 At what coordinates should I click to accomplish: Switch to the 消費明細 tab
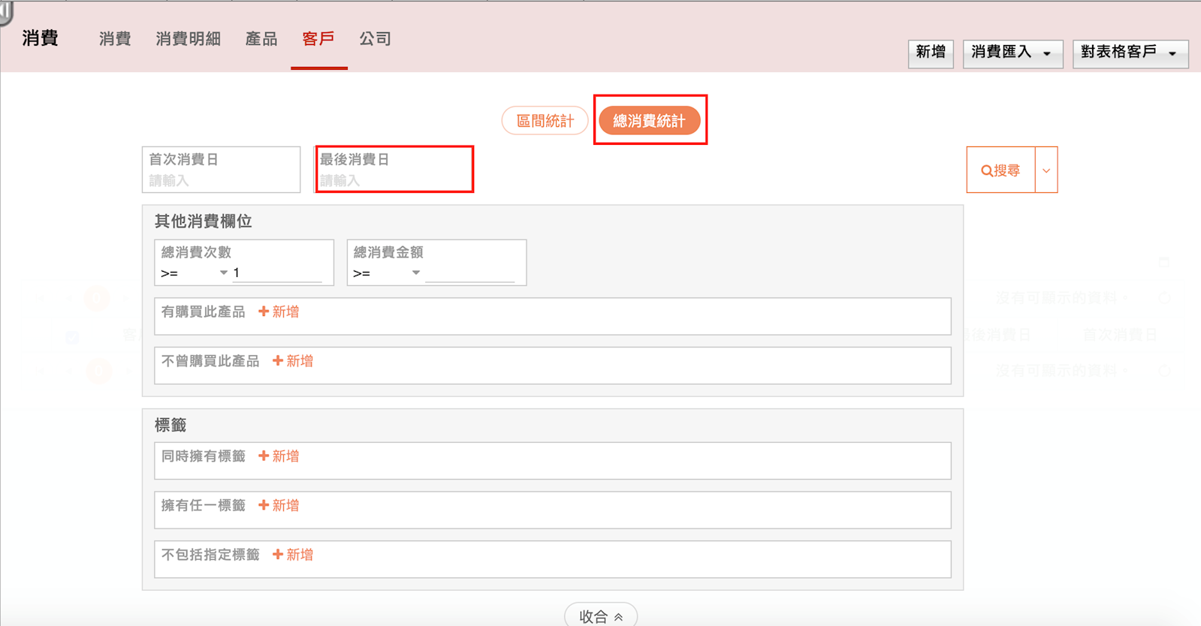tap(188, 39)
